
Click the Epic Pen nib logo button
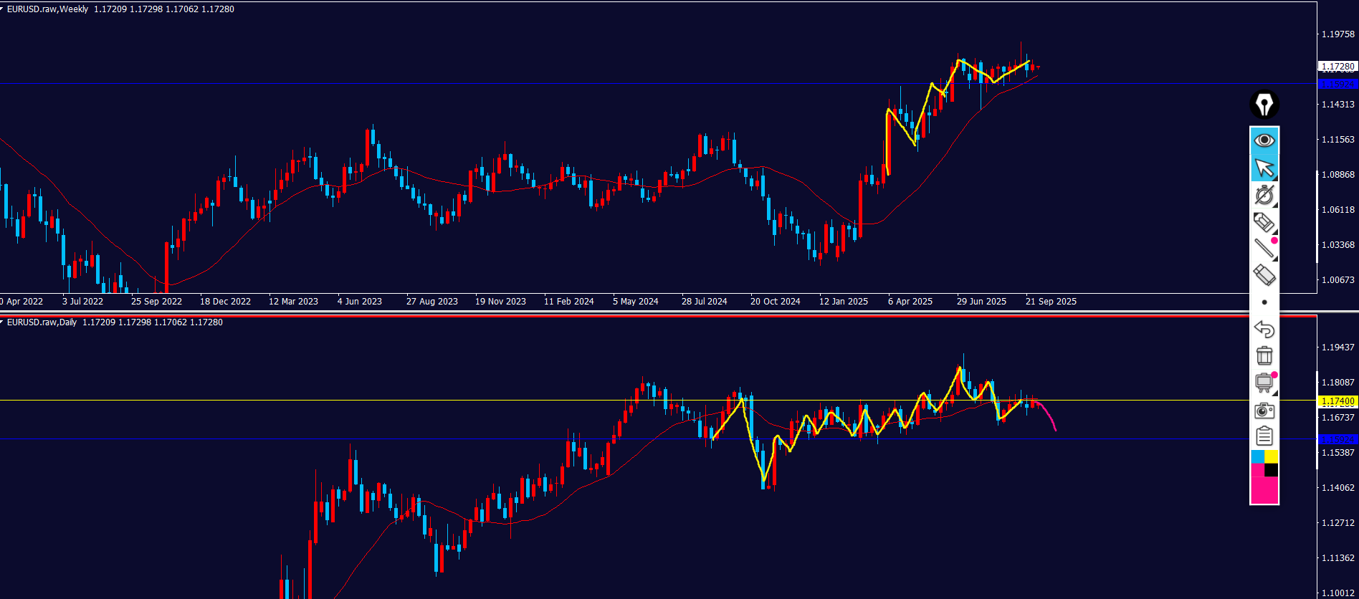(x=1264, y=105)
